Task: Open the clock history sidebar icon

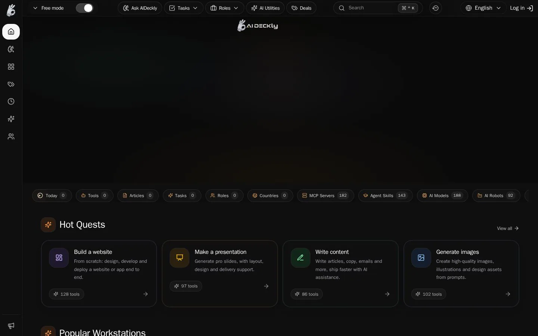Action: 11,102
